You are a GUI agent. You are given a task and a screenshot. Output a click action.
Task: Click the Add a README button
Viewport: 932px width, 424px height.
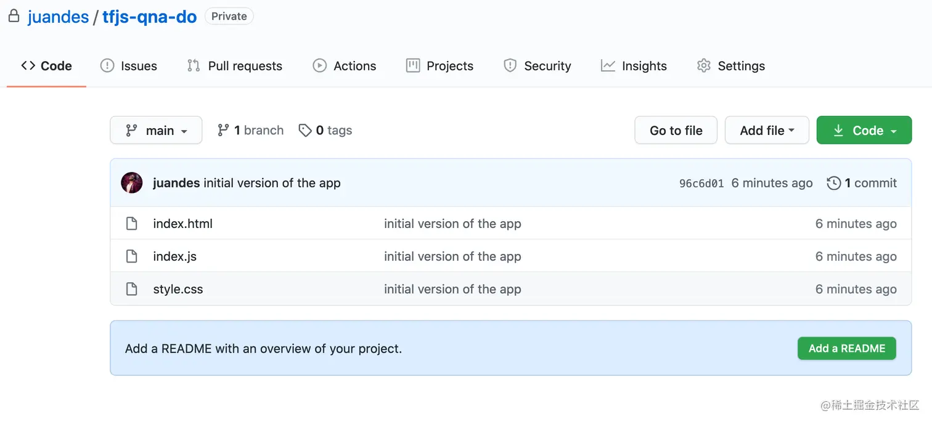pyautogui.click(x=846, y=348)
